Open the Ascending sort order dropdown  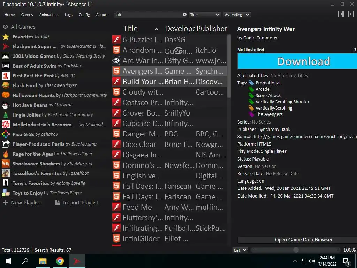point(237,15)
